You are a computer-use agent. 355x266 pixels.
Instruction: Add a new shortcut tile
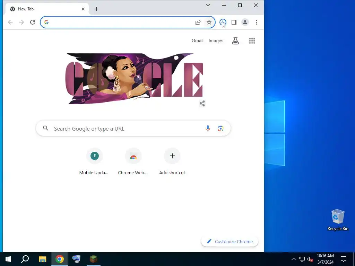172,161
